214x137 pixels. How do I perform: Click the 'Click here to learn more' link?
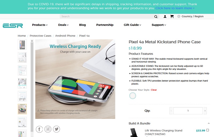tap(175, 8)
